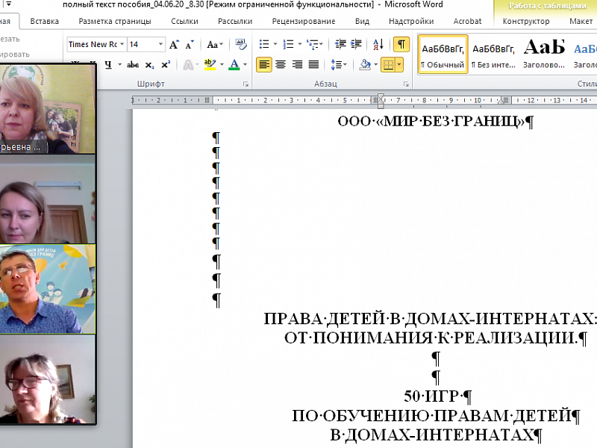Toggle left text alignment
Viewport: 597px width, 448px height.
pyautogui.click(x=264, y=65)
